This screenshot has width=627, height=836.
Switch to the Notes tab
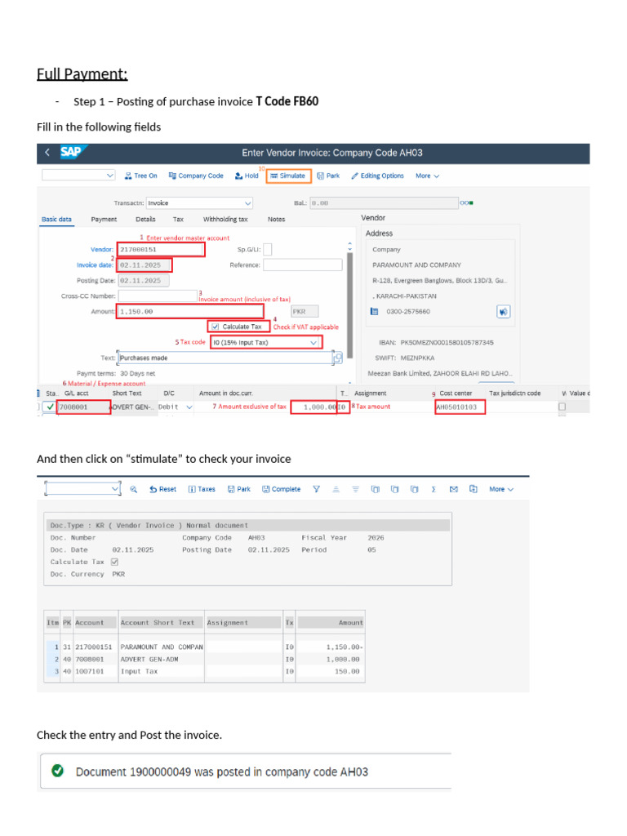(276, 219)
